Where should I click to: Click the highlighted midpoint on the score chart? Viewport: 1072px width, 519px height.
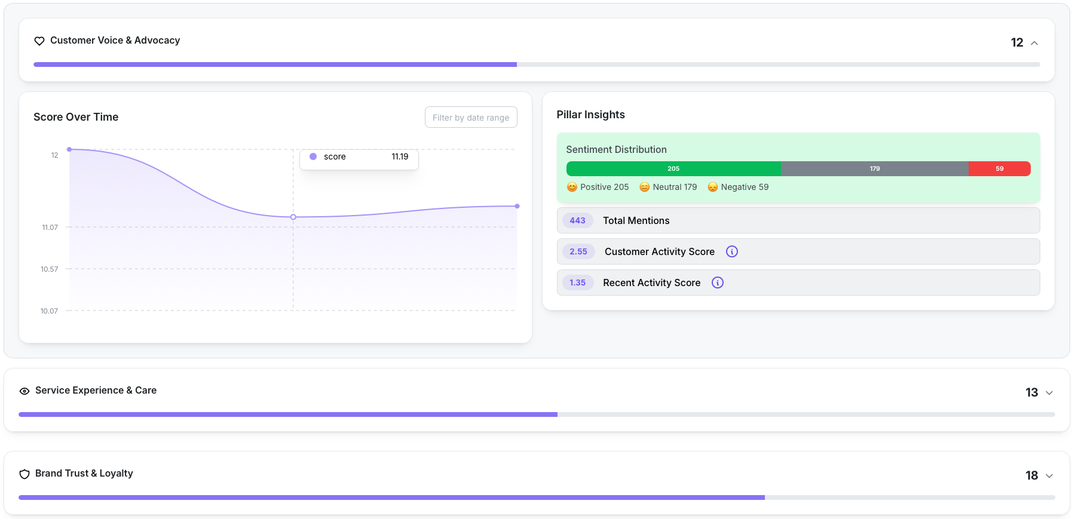coord(293,217)
